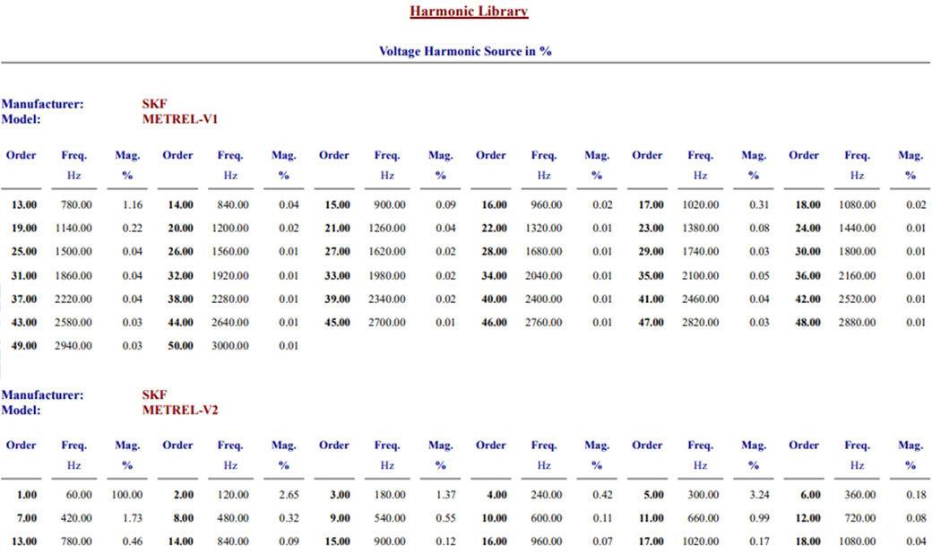Click the 0.22 magnitude value
This screenshot has width=941, height=554.
(x=133, y=228)
